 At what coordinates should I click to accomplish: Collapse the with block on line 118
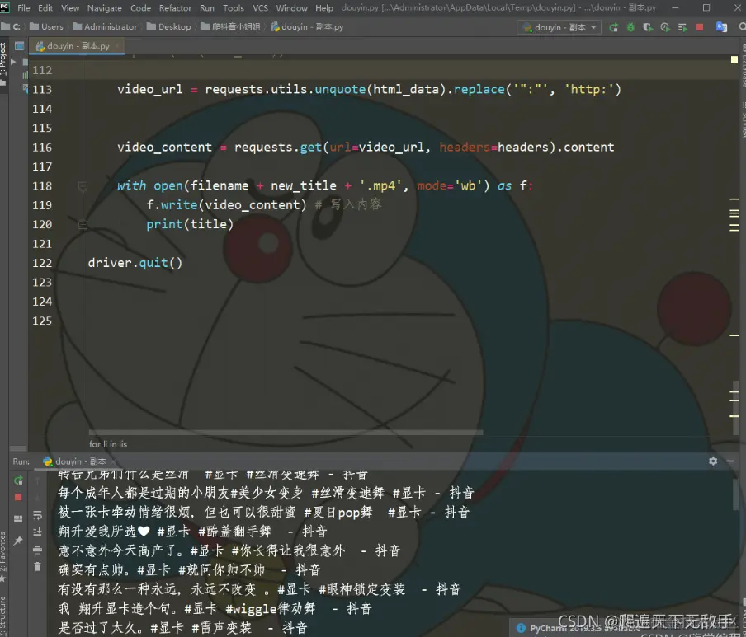click(83, 185)
